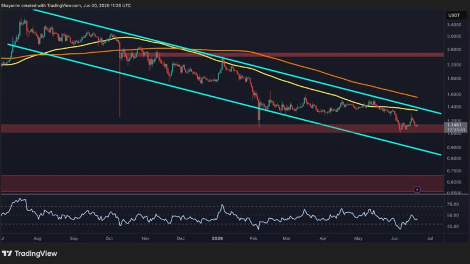
Task: Click the RSI 75.00 level label
Action: (x=453, y=204)
